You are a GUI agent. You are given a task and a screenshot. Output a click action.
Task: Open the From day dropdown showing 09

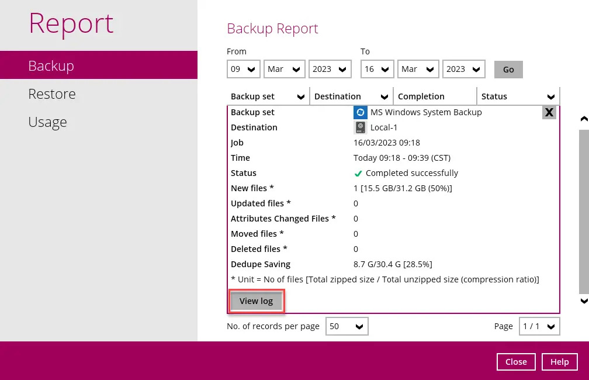click(243, 69)
